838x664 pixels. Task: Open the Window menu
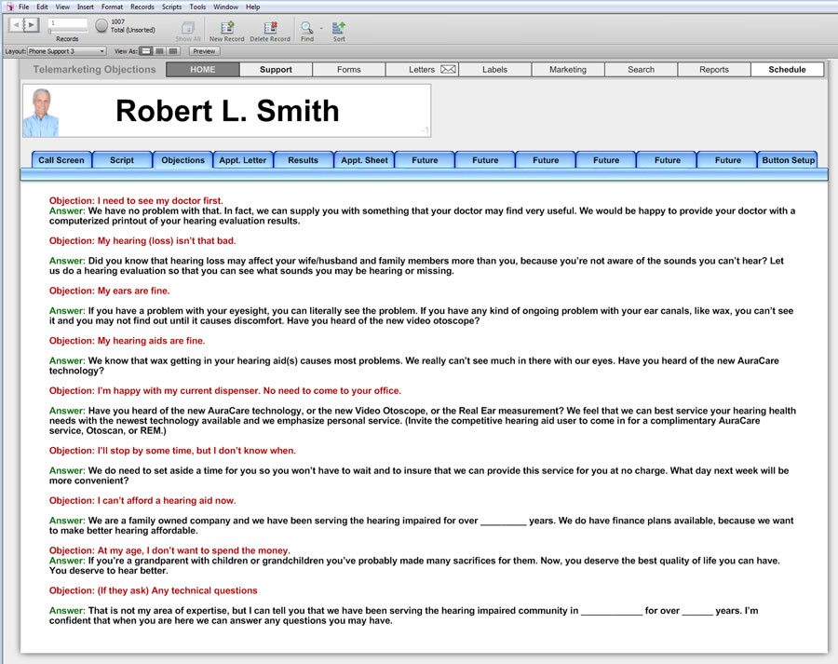(225, 7)
